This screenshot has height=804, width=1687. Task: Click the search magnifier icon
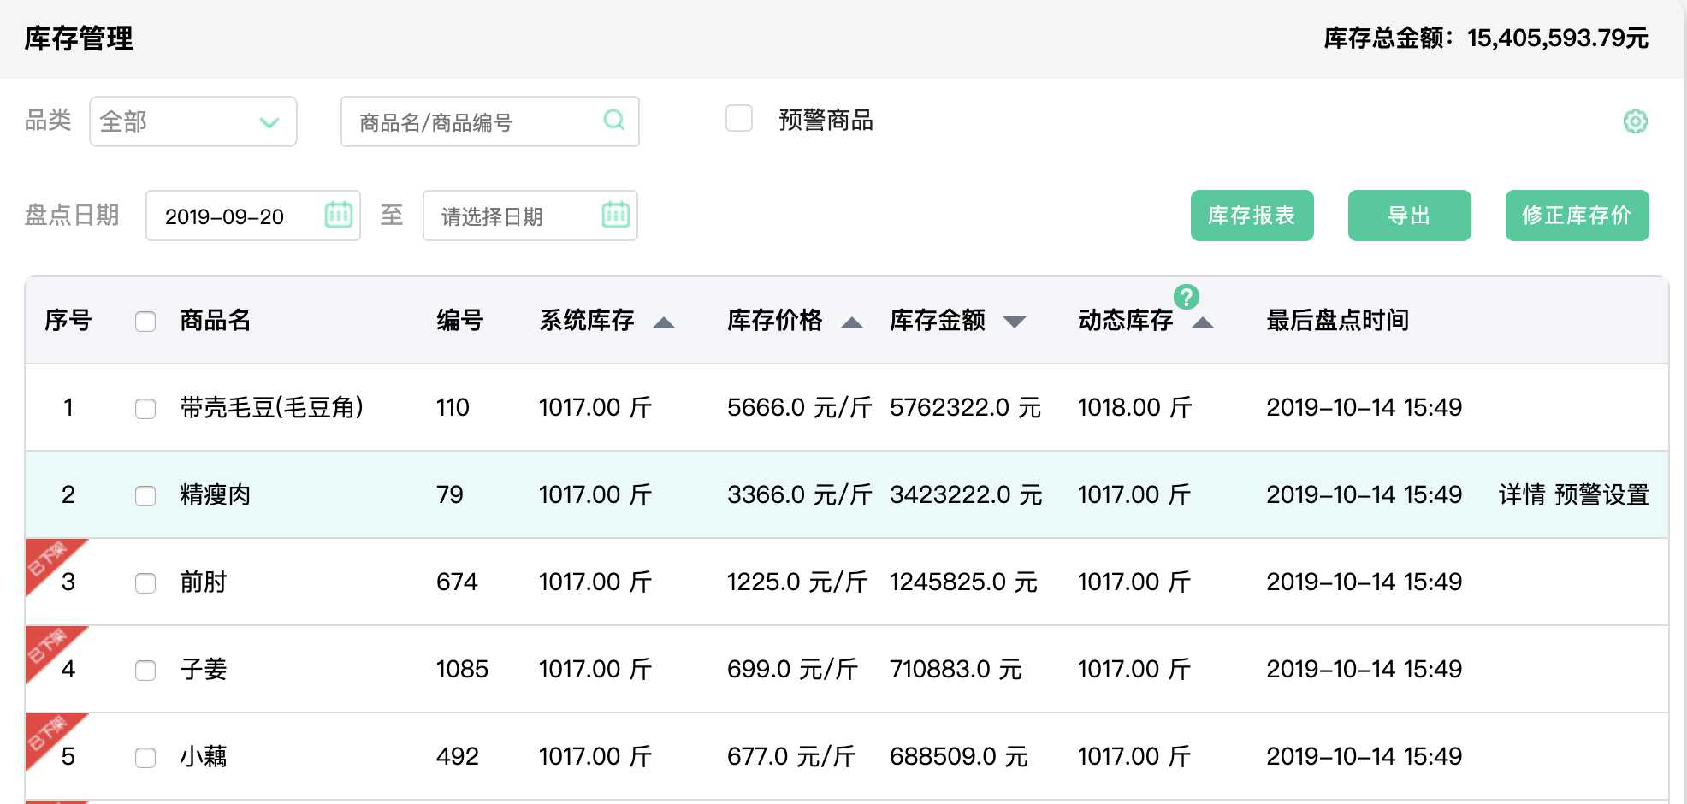coord(613,121)
